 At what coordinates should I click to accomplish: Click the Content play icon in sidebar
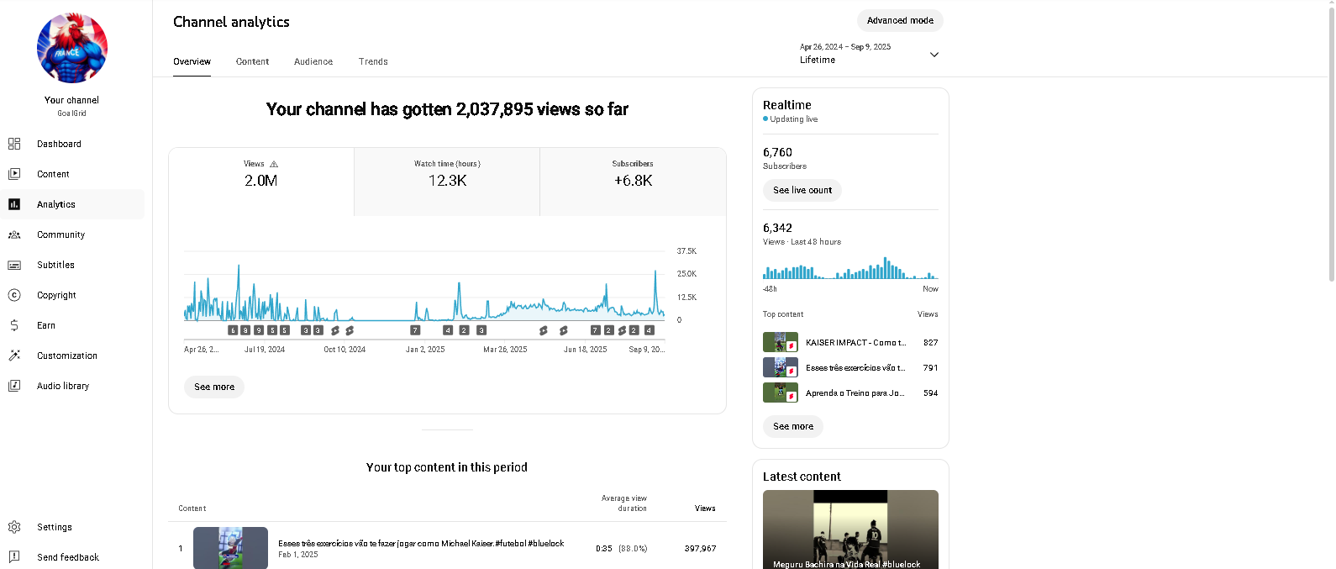(x=14, y=174)
